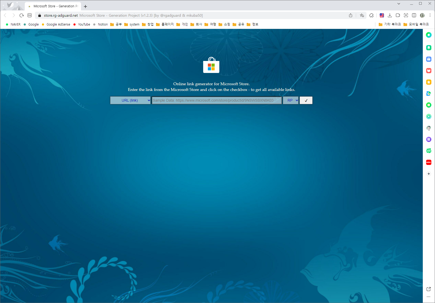The image size is (435, 303).
Task: Open the 여행 bookmark folder
Action: [x=210, y=24]
